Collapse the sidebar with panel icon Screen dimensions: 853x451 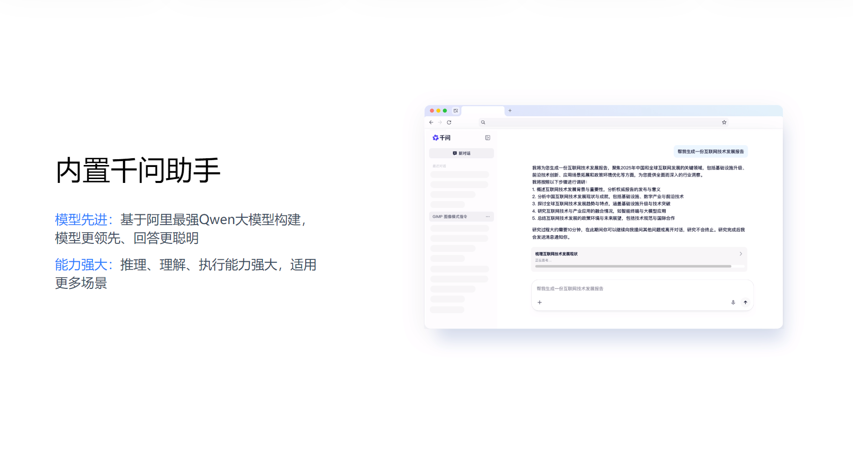point(488,138)
